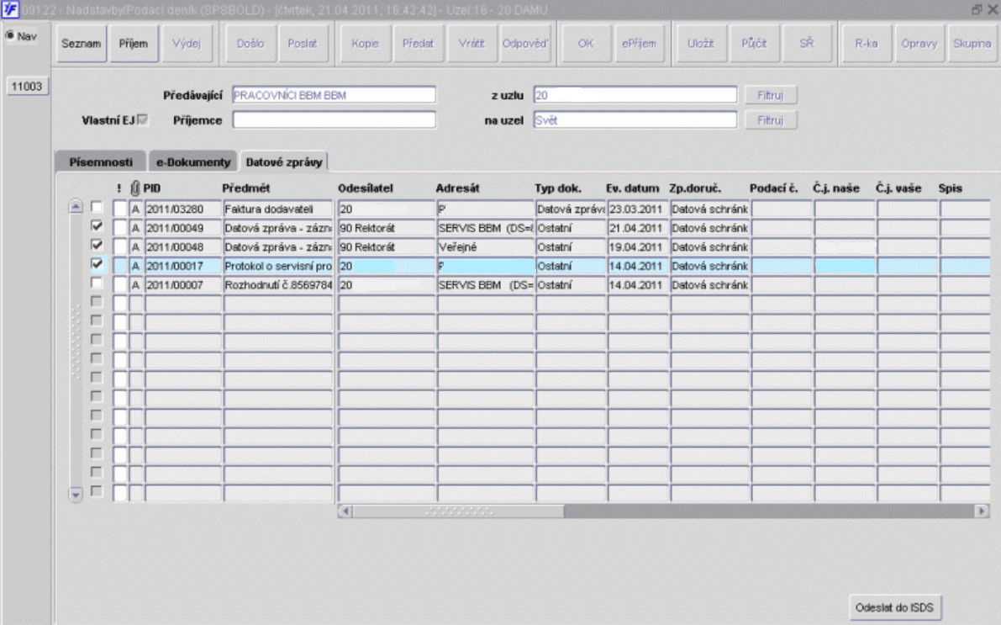Click the up arrow of the table scroller
Viewport: 1001px width, 625px height.
click(x=76, y=206)
